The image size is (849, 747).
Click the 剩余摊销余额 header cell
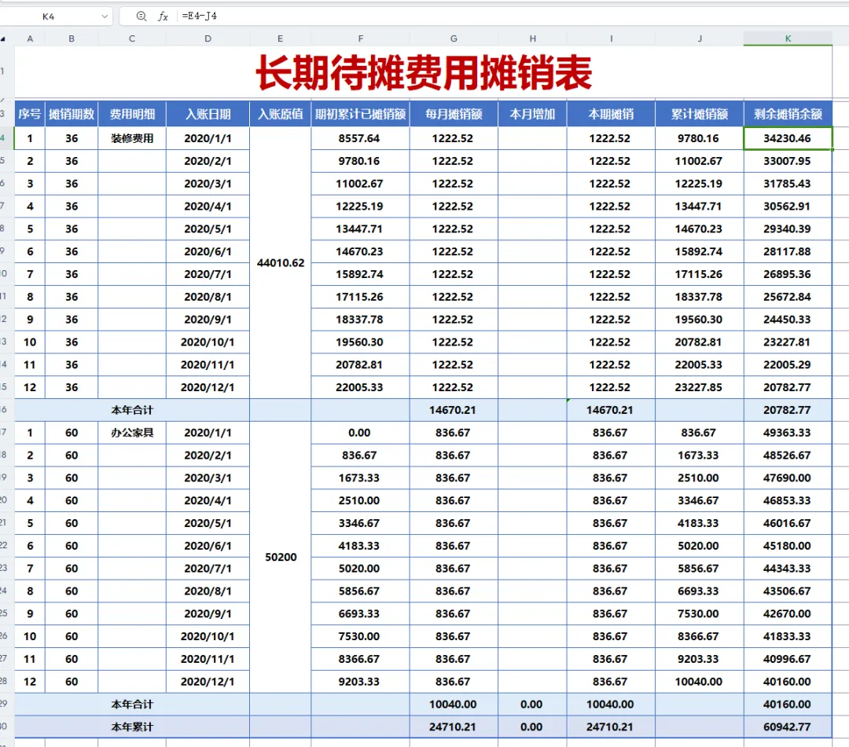(x=788, y=114)
